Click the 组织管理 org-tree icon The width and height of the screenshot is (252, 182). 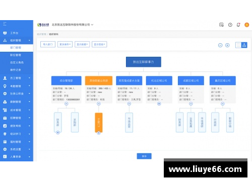point(5,40)
